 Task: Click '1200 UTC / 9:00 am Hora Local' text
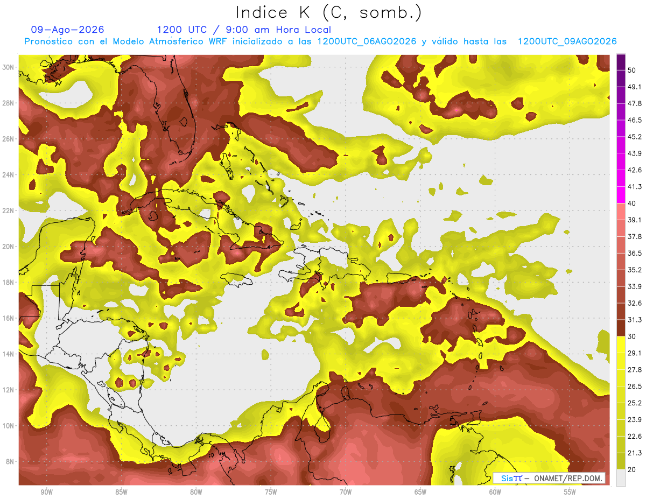[x=244, y=30]
